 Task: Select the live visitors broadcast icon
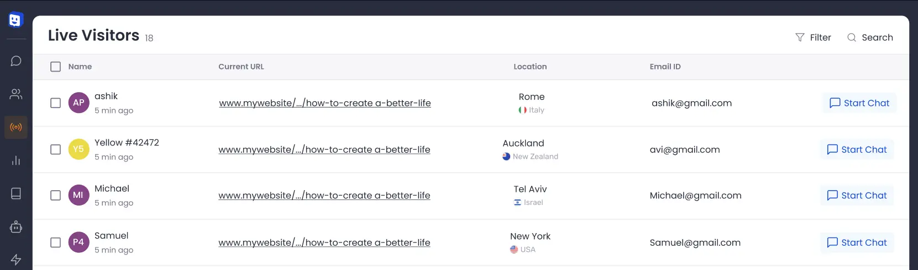coord(16,127)
